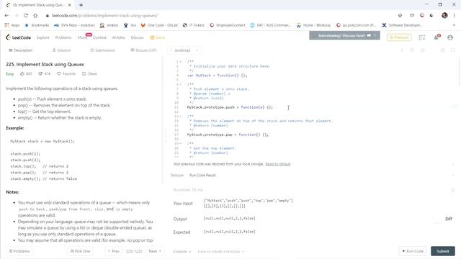
Task: Open the One Code - GitLab bookmark
Action: (159, 25)
